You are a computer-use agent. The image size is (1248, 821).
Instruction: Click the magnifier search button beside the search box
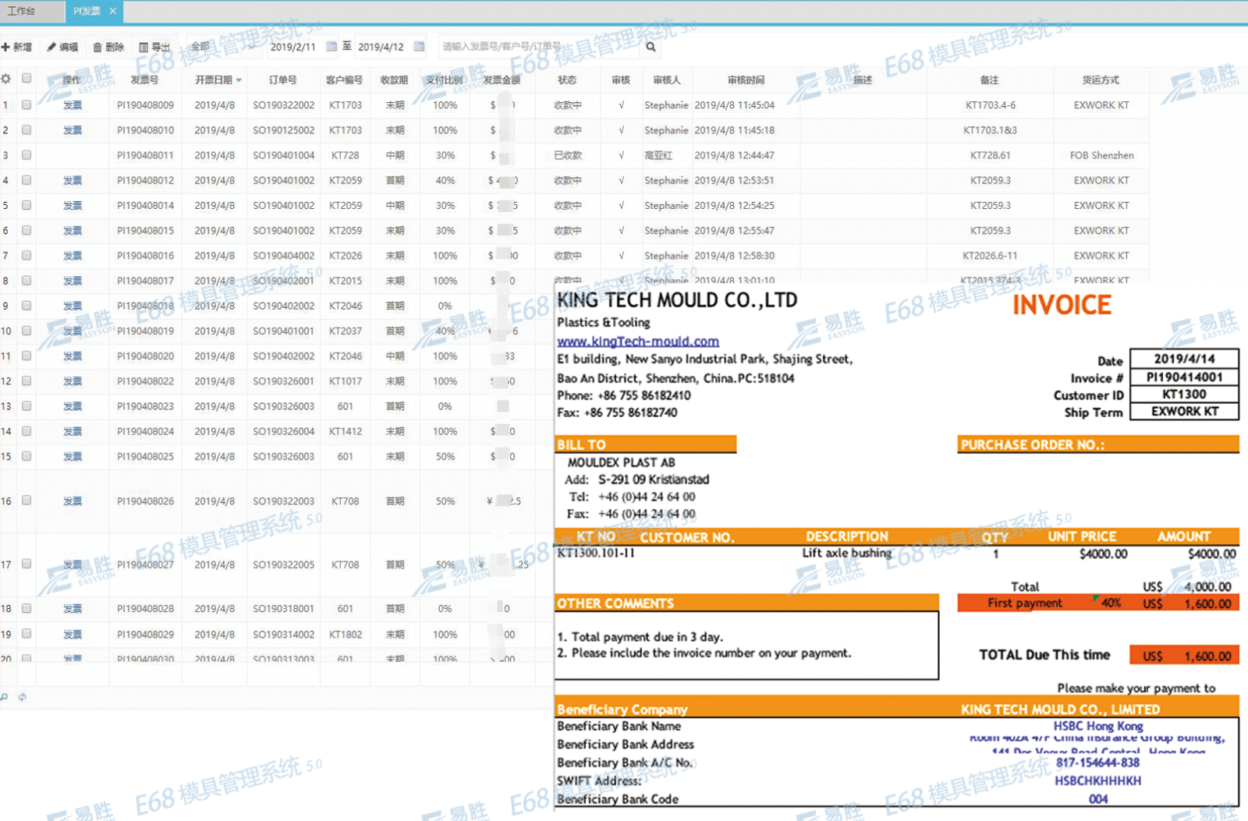click(651, 47)
